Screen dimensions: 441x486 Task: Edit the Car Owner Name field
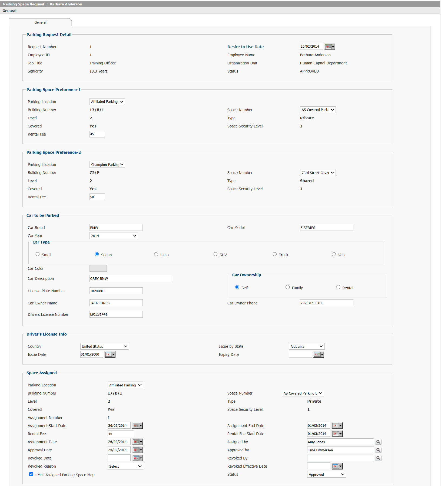(116, 303)
